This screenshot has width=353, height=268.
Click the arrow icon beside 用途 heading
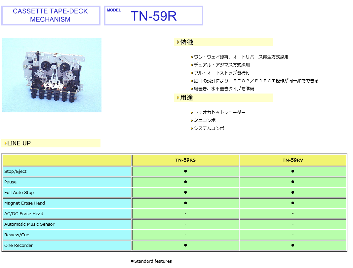pyautogui.click(x=178, y=98)
